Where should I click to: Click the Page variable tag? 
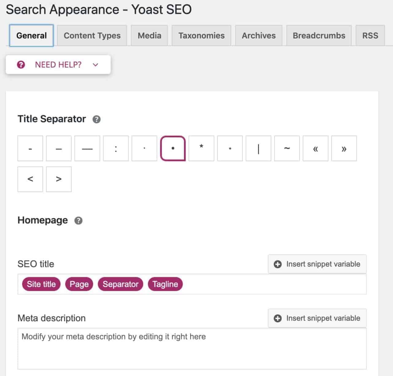coord(79,284)
